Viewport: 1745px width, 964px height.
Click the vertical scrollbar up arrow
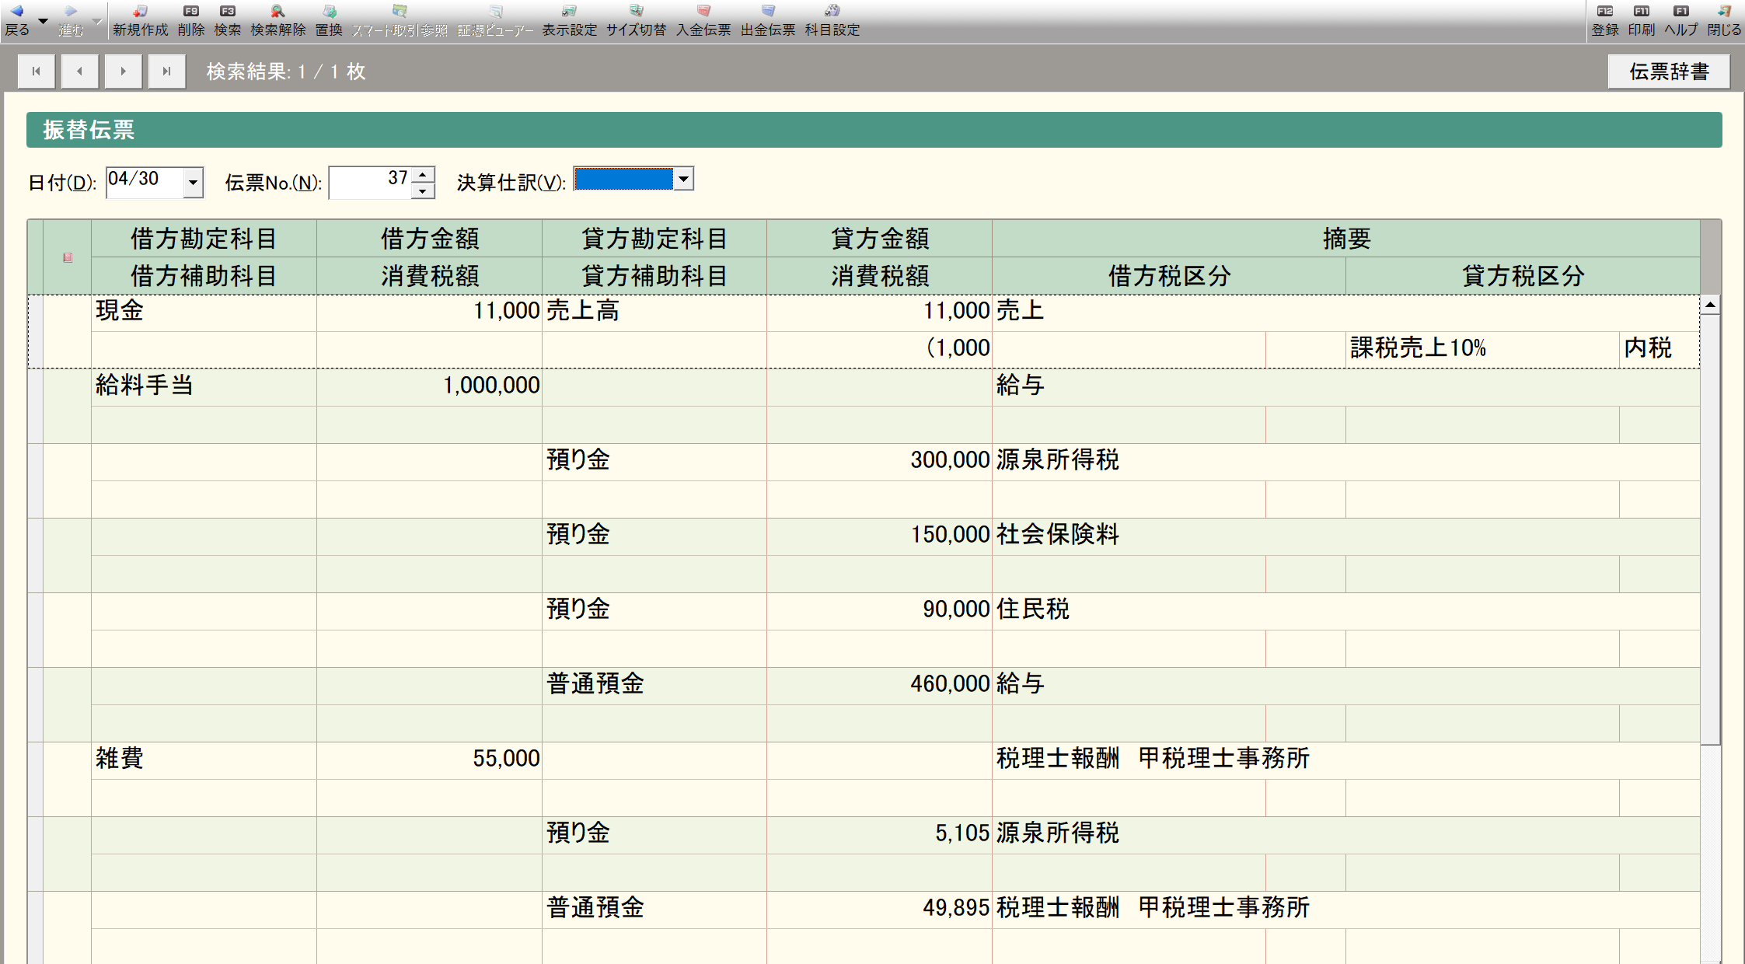click(1710, 305)
